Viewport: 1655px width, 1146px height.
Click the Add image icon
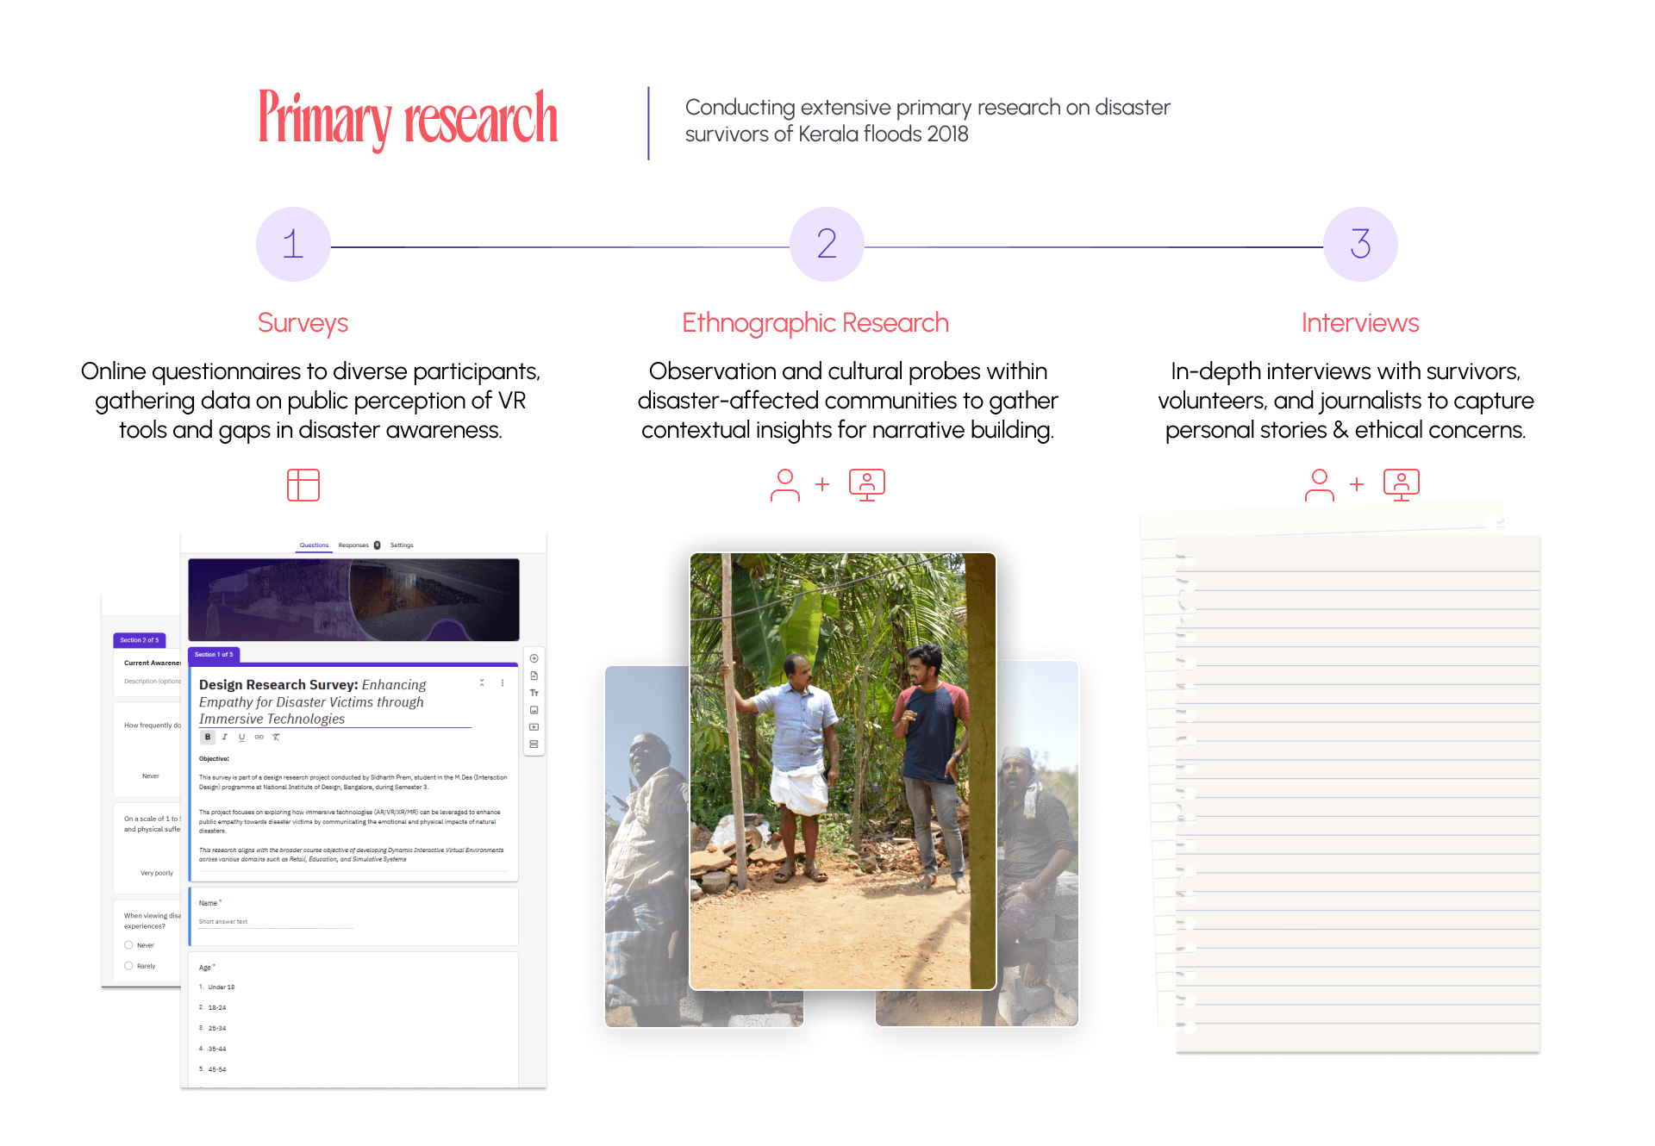(x=534, y=710)
